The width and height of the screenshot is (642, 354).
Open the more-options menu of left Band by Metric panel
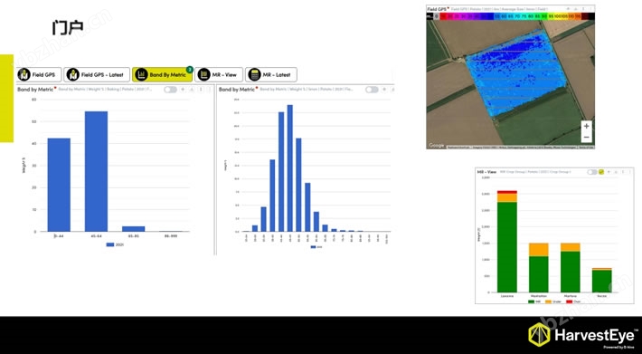(201, 90)
